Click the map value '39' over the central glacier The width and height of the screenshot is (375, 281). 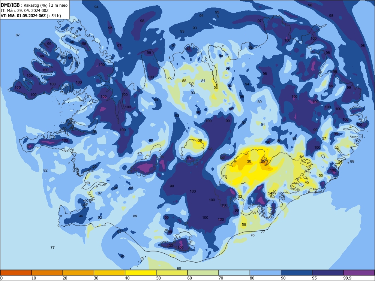point(200,140)
